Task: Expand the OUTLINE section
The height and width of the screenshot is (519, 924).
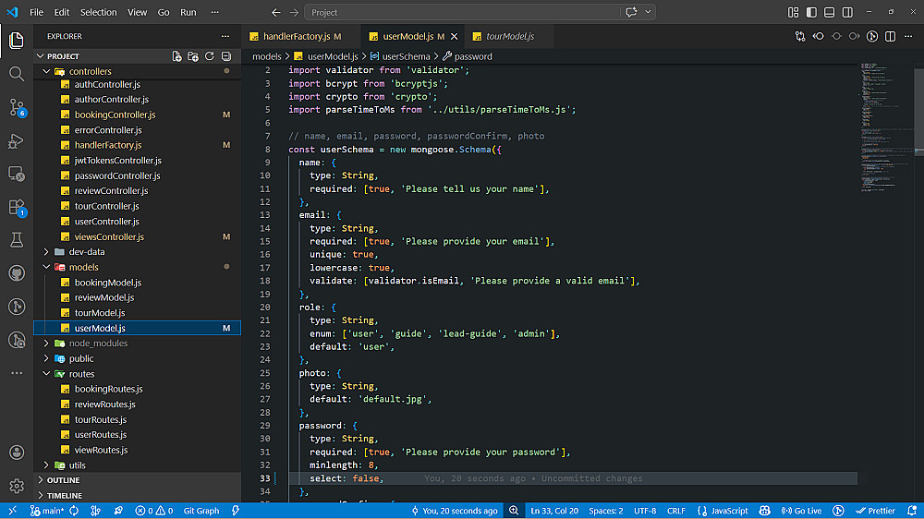Action: point(64,480)
